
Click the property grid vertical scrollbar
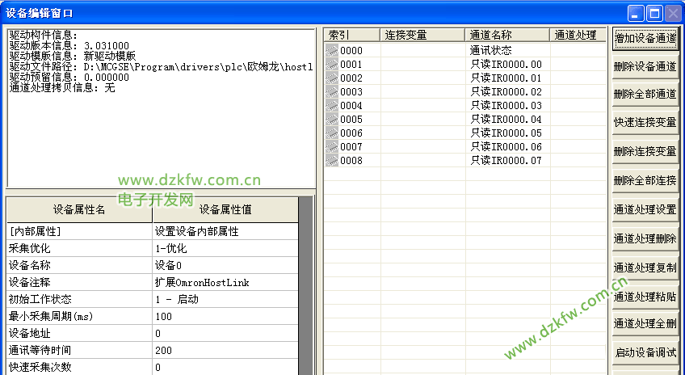305,284
